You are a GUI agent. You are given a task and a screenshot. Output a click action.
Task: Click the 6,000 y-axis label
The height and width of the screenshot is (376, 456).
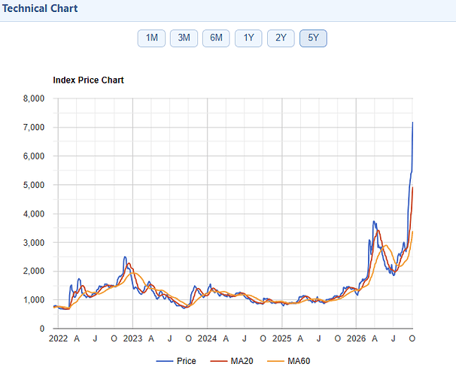34,156
